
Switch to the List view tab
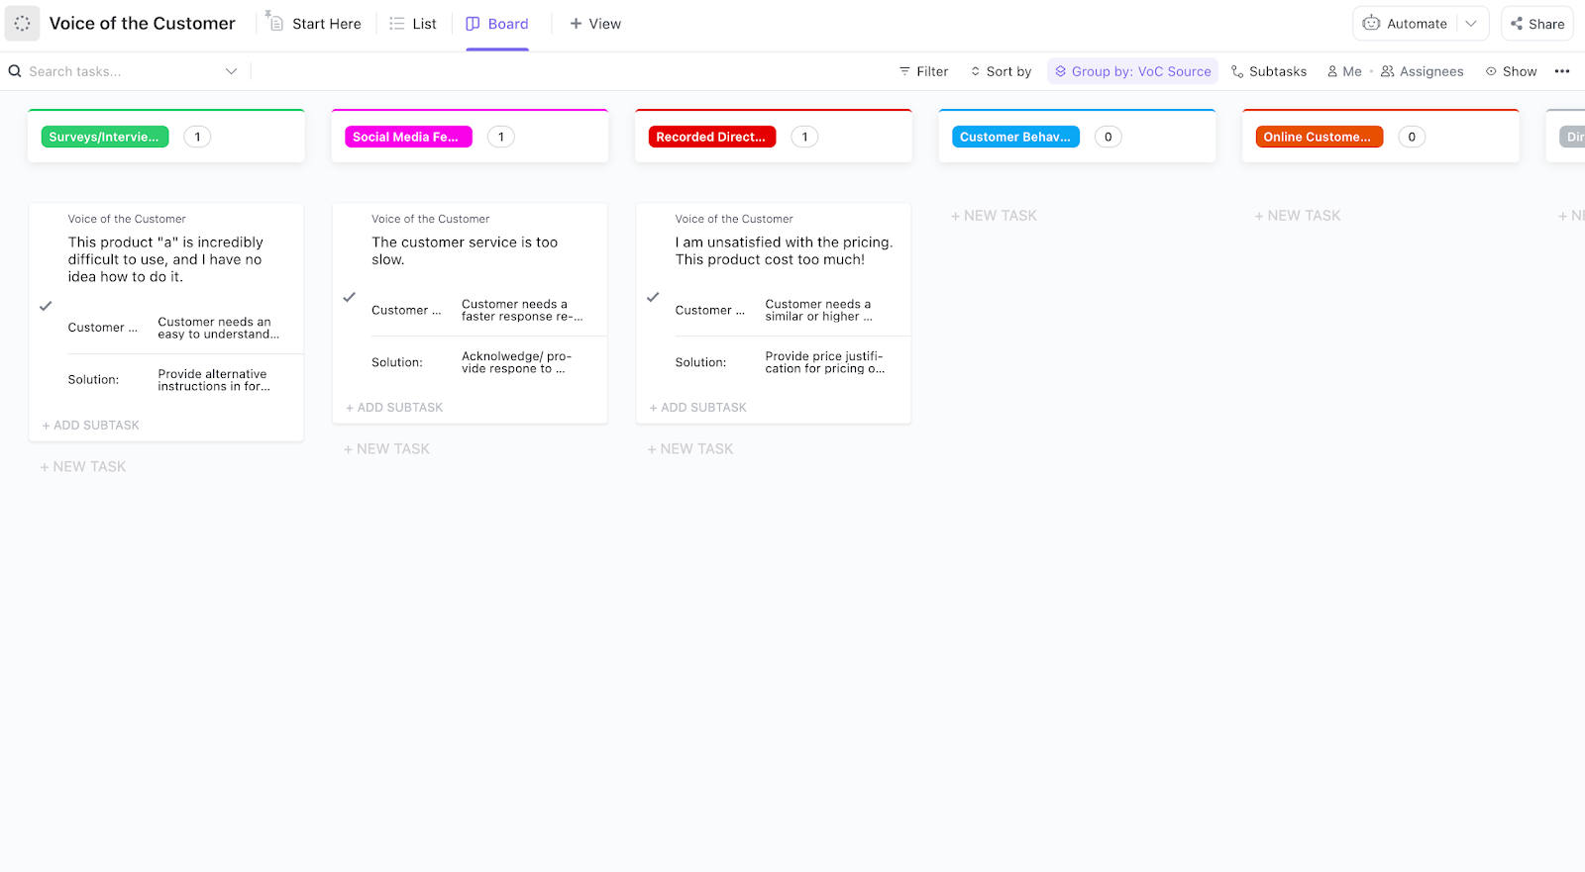(x=413, y=24)
